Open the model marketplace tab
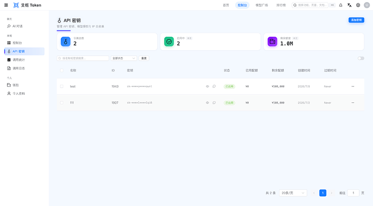Viewport: 373px width, 206px height. (262, 5)
